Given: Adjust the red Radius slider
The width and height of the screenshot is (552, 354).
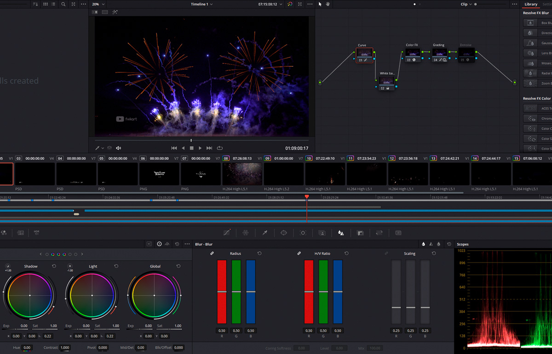Looking at the screenshot, I should tap(222, 291).
